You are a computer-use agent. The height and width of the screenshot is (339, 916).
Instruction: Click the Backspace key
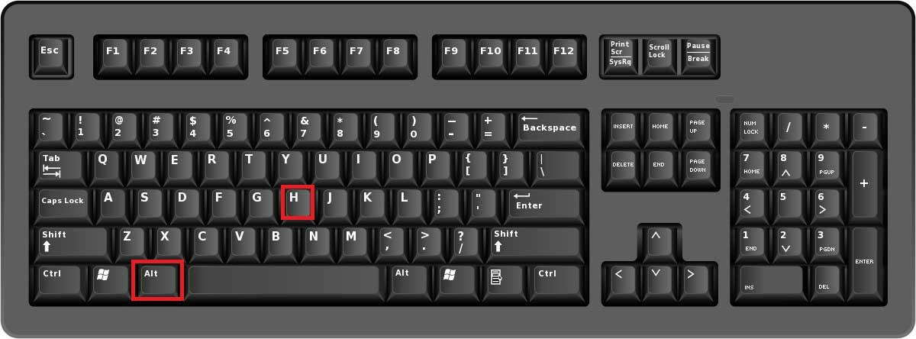click(x=549, y=129)
